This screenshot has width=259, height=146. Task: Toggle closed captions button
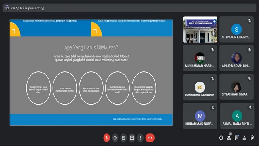click(123, 138)
